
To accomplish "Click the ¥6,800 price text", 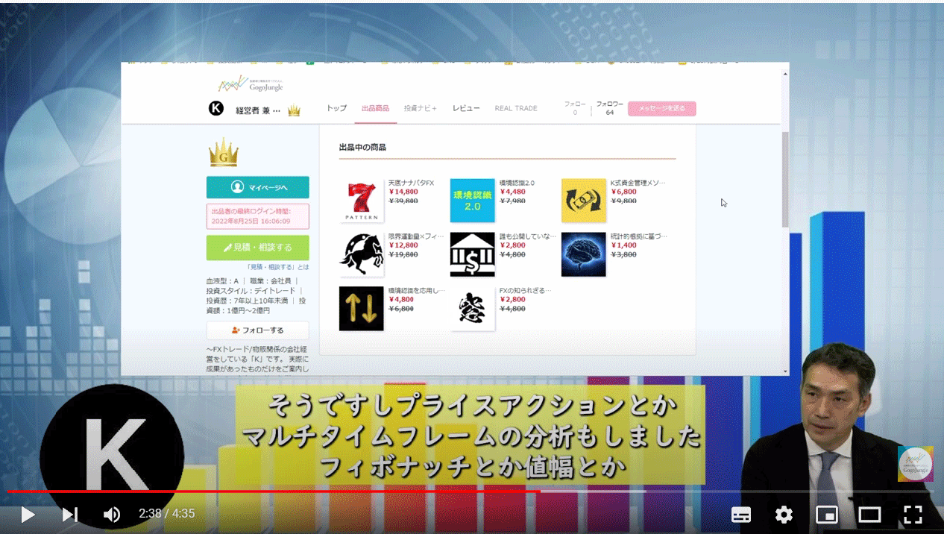I will coord(623,192).
